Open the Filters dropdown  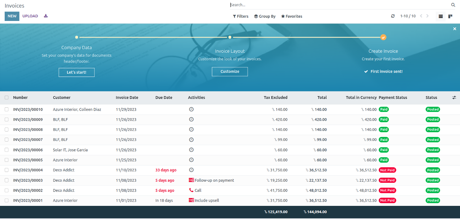241,16
